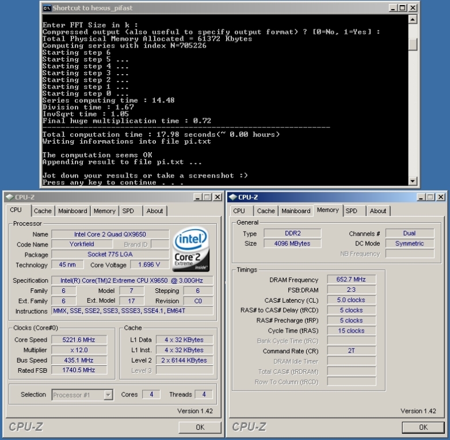Click the DRAM Frequency value 652.7 MHz

(351, 279)
